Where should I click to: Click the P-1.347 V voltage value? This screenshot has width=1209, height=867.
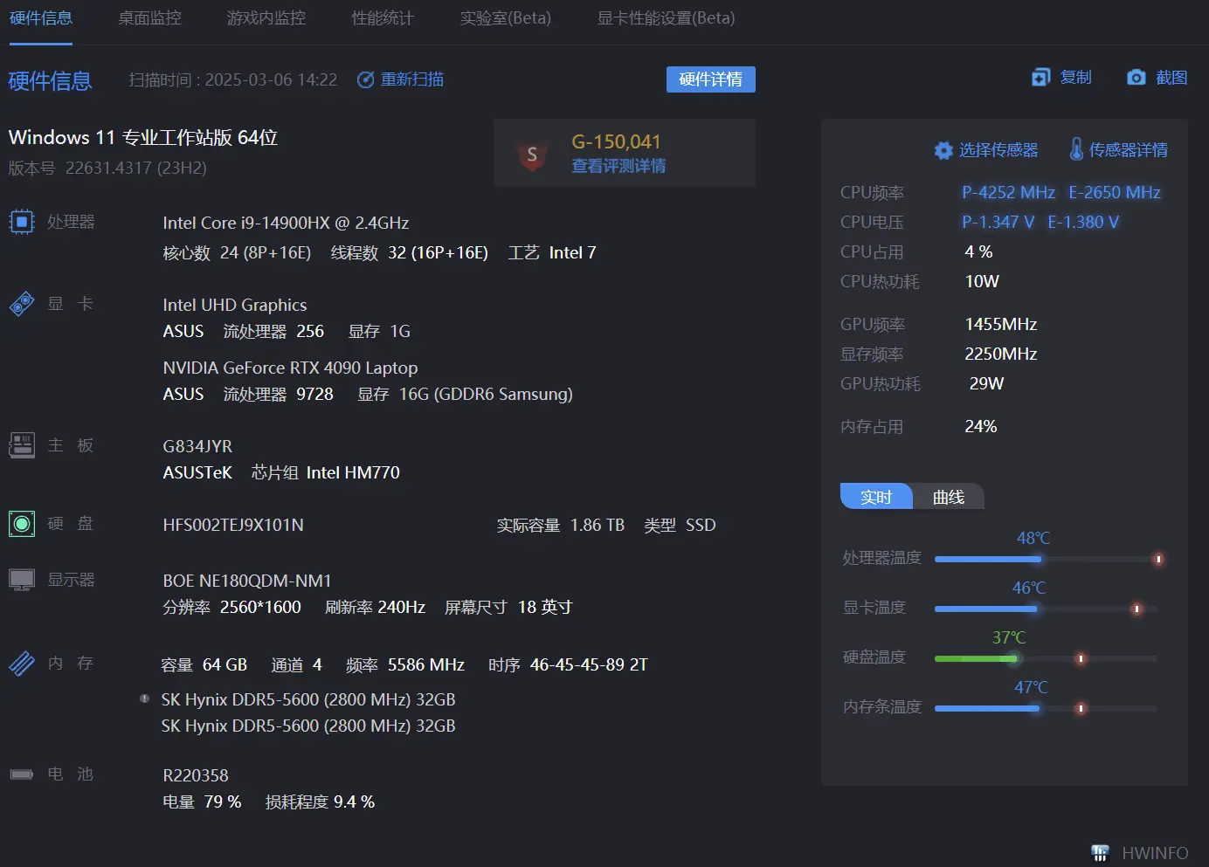click(998, 222)
